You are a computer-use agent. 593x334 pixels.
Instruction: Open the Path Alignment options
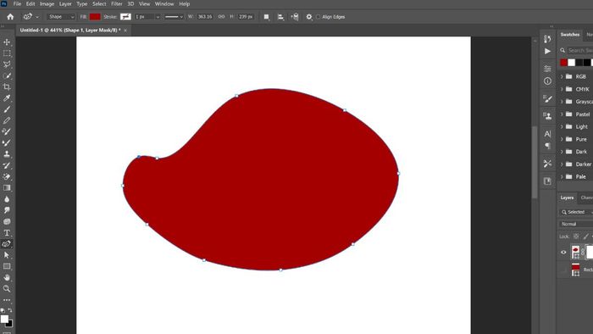coord(280,17)
